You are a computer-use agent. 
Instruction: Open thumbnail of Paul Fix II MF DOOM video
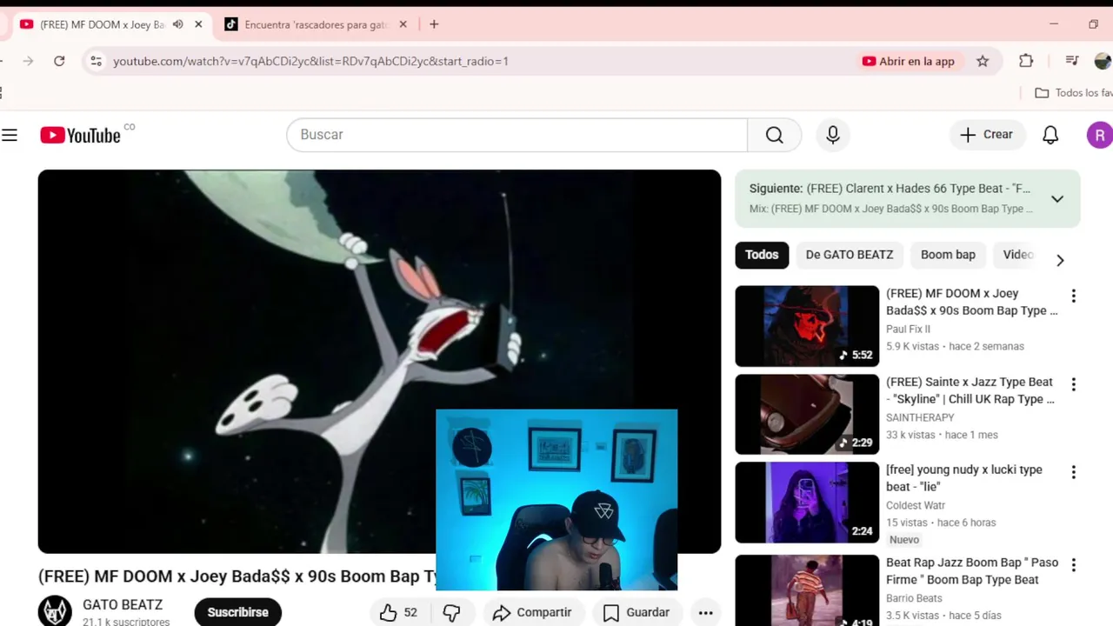pos(807,326)
